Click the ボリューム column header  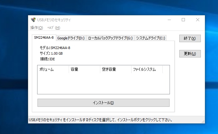pyautogui.click(x=53, y=69)
